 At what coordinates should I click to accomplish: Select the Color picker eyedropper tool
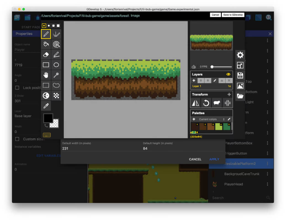(46, 106)
